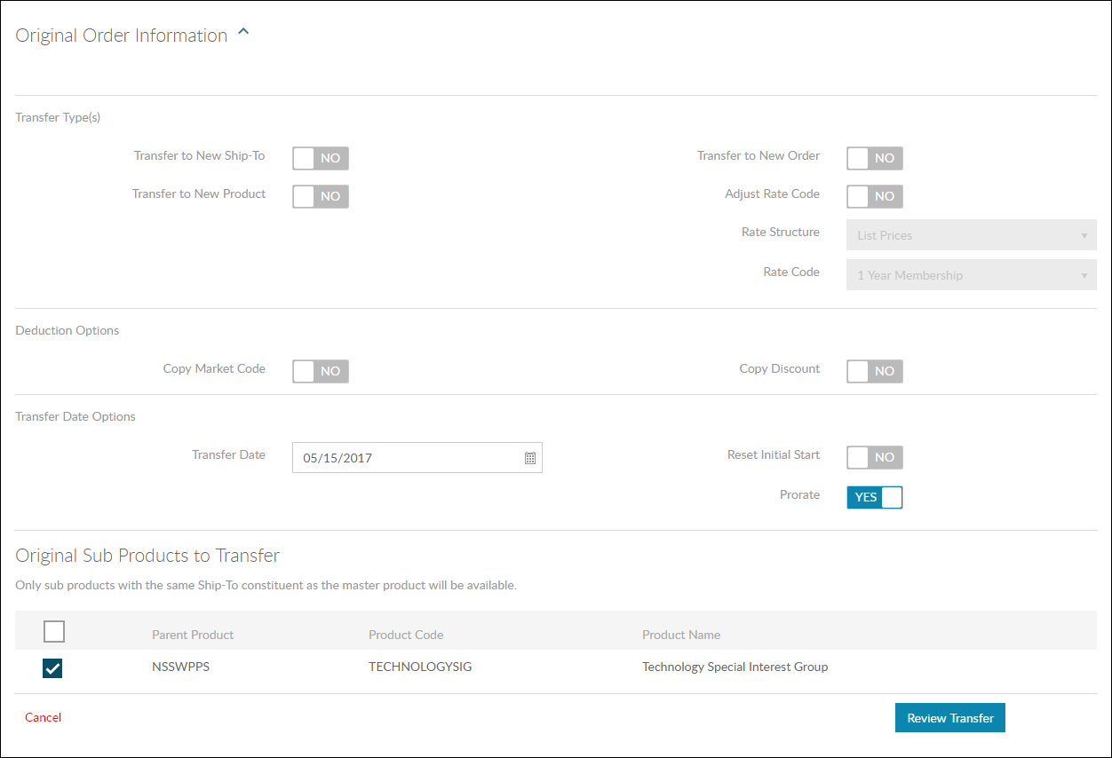The image size is (1112, 758).
Task: Click the Parent Product column header
Action: pyautogui.click(x=193, y=635)
